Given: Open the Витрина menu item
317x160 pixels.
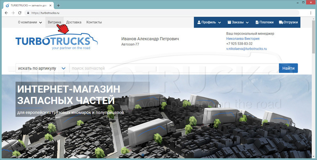Looking at the screenshot, I should pos(54,22).
